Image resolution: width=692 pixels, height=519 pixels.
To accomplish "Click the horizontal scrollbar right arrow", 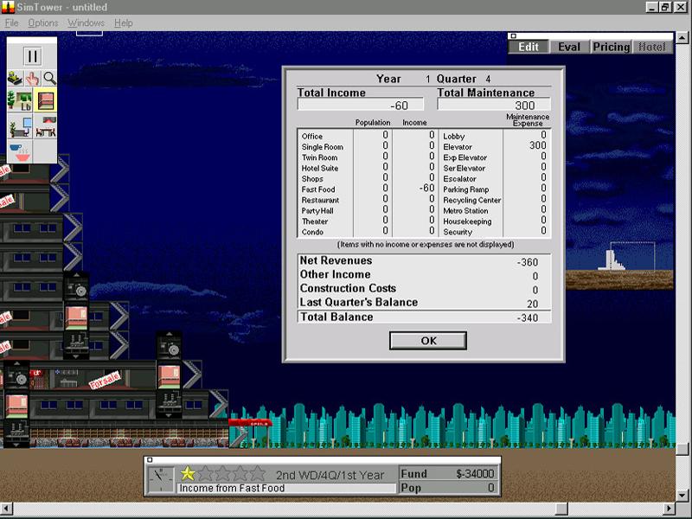I will pos(670,509).
